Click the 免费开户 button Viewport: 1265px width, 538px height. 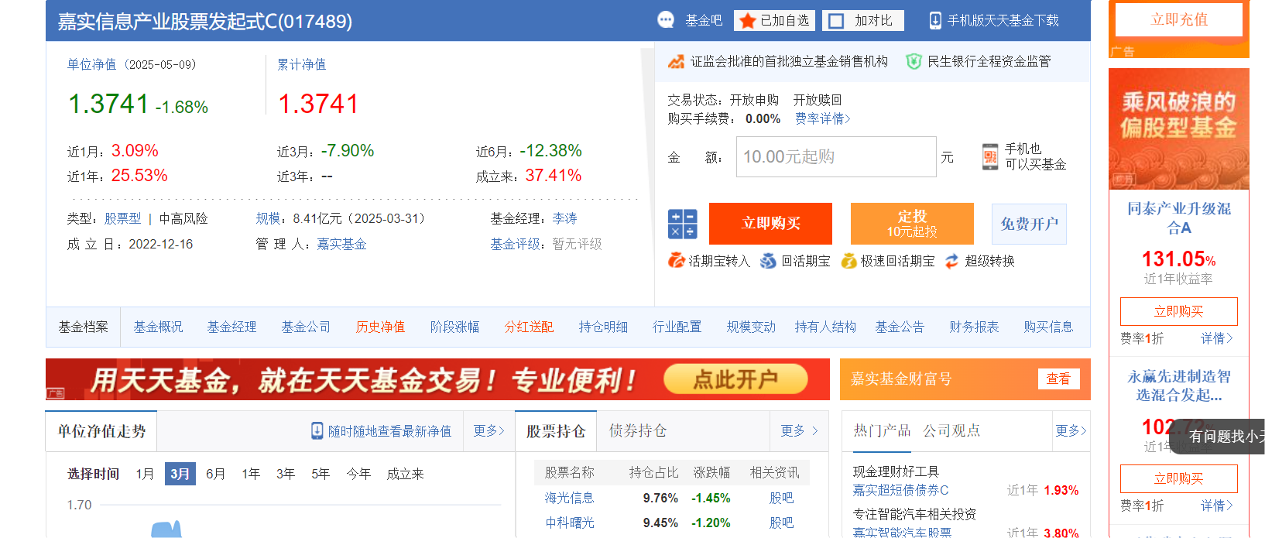tap(1029, 224)
